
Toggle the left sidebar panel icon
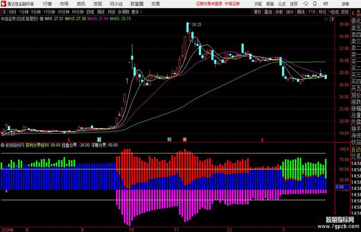pyautogui.click(x=3, y=12)
